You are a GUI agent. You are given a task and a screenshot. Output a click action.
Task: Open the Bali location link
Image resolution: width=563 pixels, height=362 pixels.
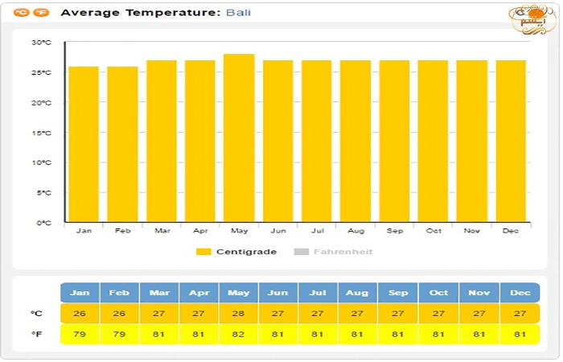click(239, 13)
